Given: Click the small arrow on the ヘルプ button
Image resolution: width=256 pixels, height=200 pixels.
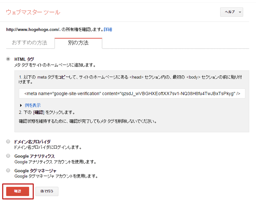Looking at the screenshot, I should [240, 12].
